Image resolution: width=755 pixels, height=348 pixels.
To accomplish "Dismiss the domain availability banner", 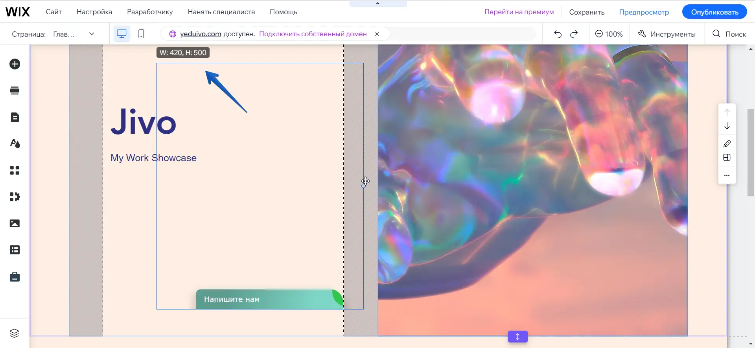I will pyautogui.click(x=377, y=34).
